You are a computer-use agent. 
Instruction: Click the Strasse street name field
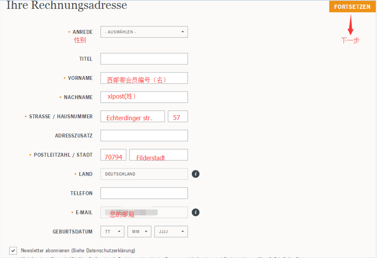pyautogui.click(x=132, y=116)
